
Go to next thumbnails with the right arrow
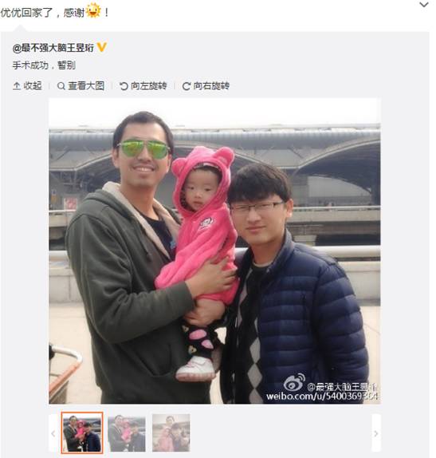pyautogui.click(x=376, y=433)
